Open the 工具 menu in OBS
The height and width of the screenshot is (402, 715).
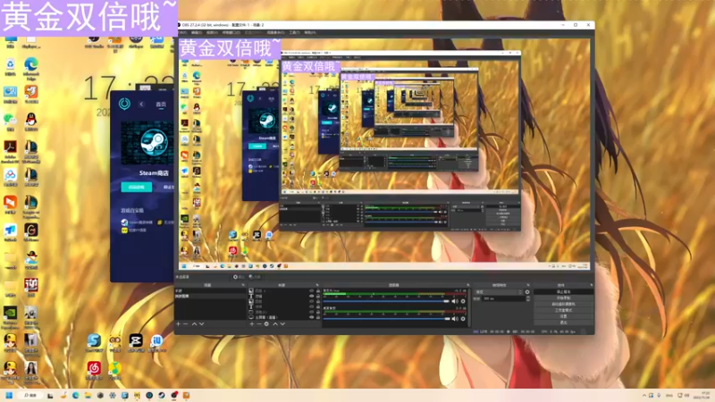[294, 32]
